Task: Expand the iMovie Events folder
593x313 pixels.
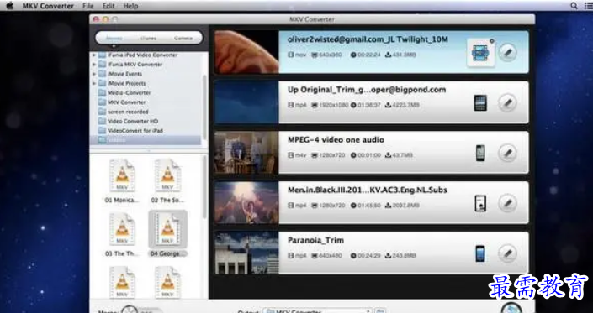Action: (x=94, y=74)
